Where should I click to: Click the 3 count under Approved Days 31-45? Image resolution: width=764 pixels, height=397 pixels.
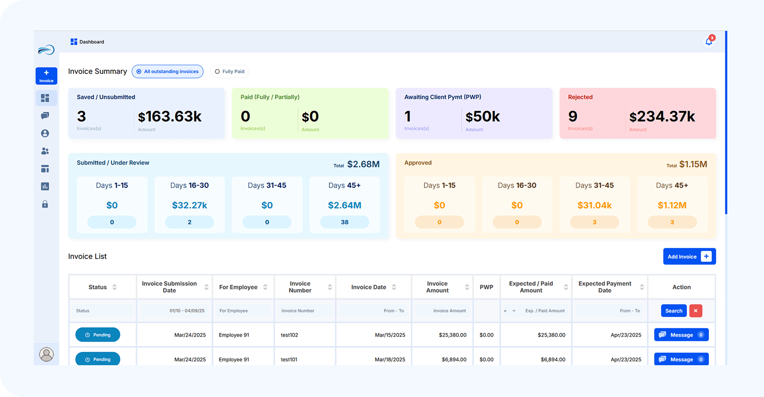(x=594, y=222)
